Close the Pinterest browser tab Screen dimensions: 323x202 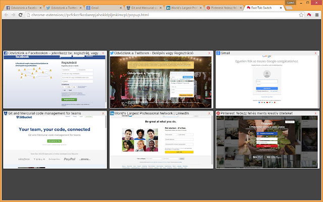pyautogui.click(x=241, y=8)
